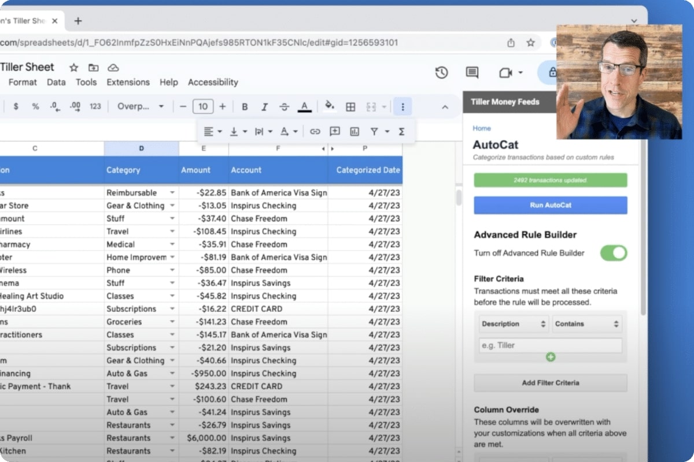Click Add Filter Criteria button
Image resolution: width=694 pixels, height=462 pixels.
tap(551, 383)
